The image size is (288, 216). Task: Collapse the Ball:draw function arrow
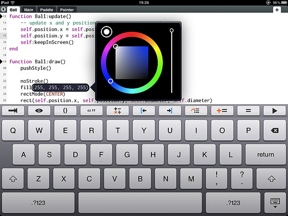pos(1,62)
